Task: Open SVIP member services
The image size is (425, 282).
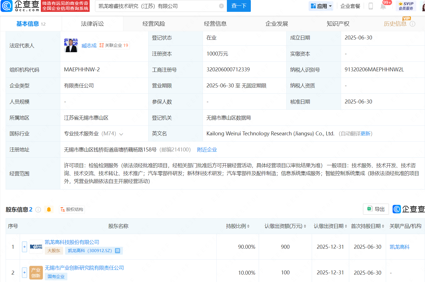Action: [x=406, y=6]
